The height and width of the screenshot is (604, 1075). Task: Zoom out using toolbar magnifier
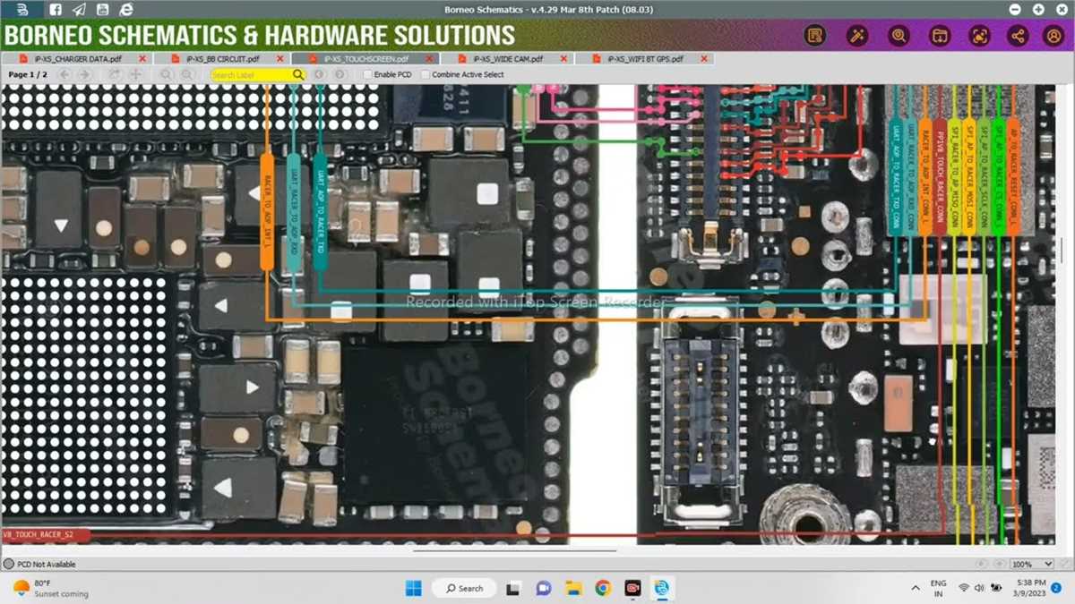click(187, 75)
